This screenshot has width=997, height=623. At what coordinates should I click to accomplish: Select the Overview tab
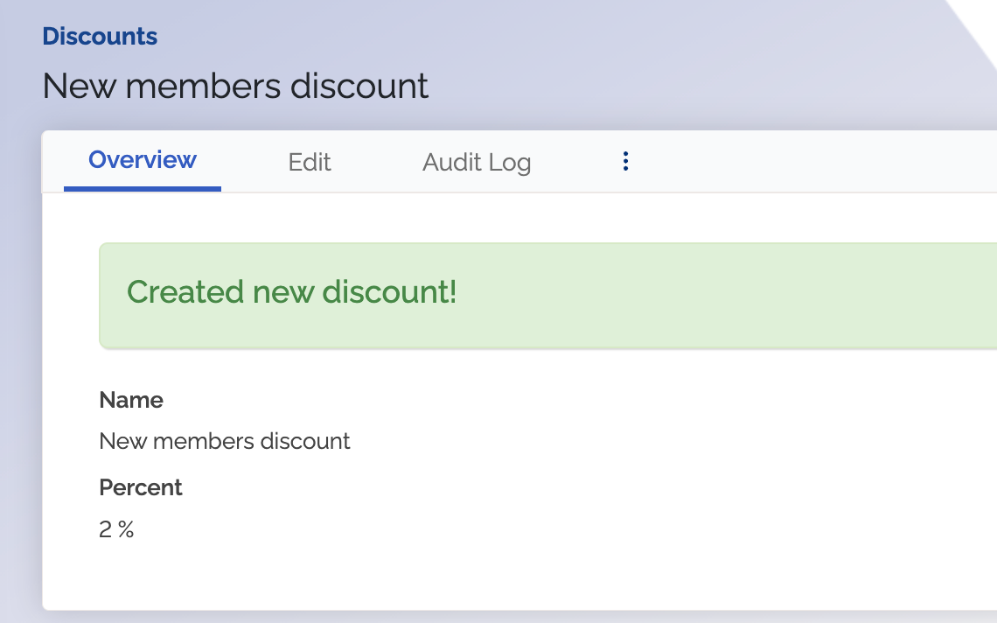[143, 160]
